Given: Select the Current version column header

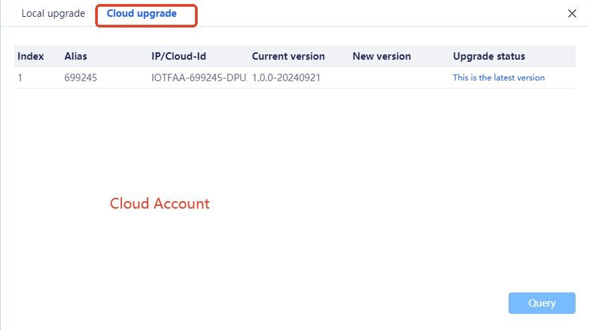Looking at the screenshot, I should click(x=288, y=56).
